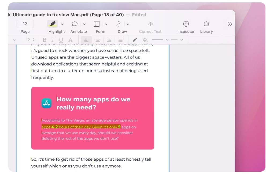Click the heading "How many apps do we"
This screenshot has height=180, width=270.
coord(94,99)
